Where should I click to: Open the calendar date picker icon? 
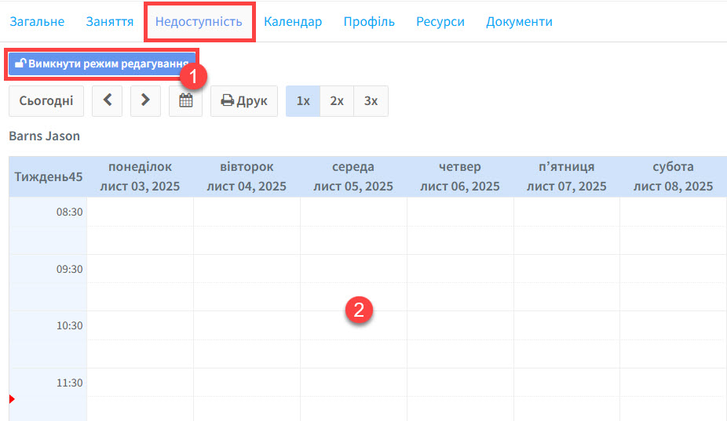coord(185,101)
